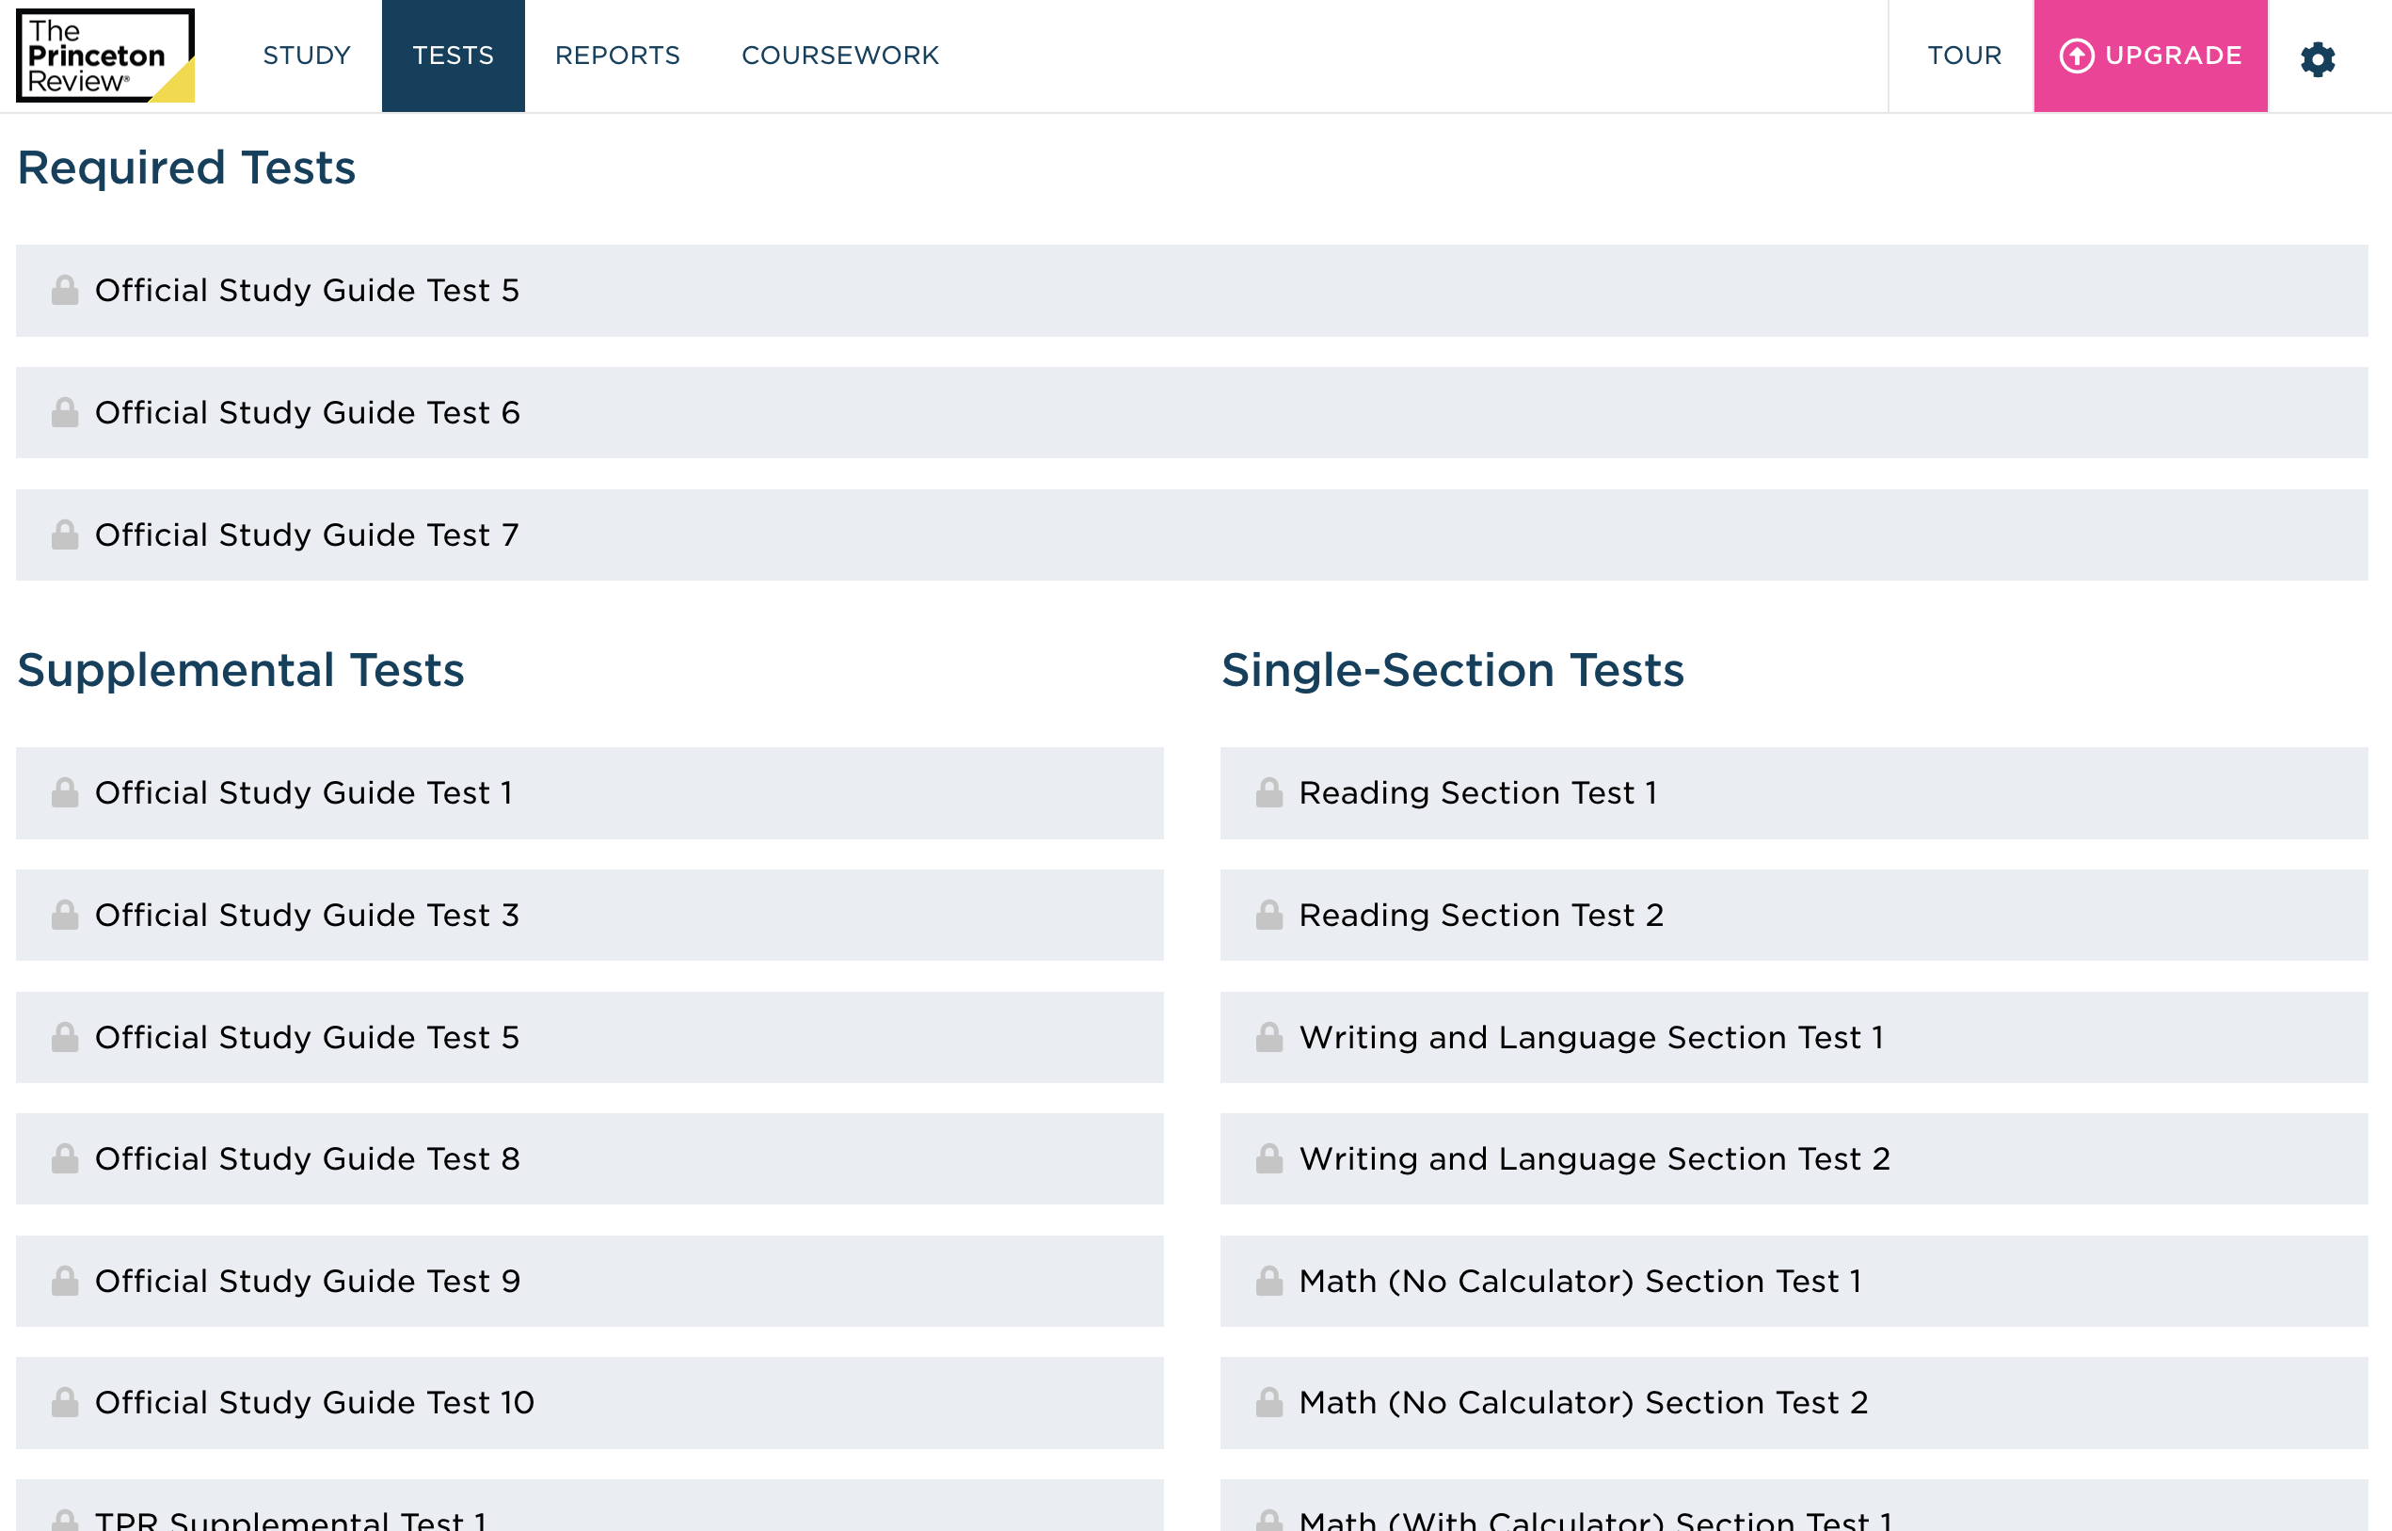Click the Princeton Review logo
This screenshot has width=2392, height=1531.
click(x=104, y=56)
